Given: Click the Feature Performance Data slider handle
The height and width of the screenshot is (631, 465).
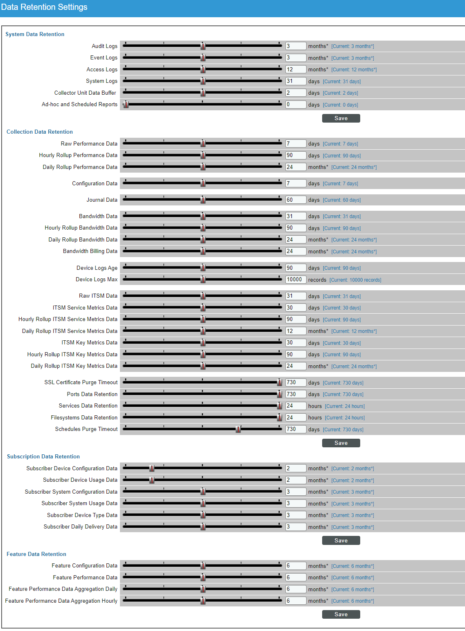Looking at the screenshot, I should [x=203, y=577].
